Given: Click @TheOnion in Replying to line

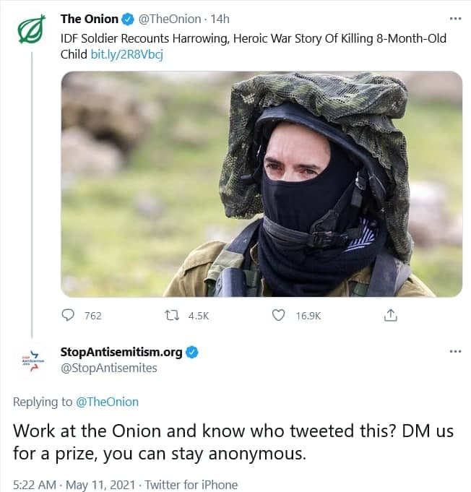Looking at the screenshot, I should coord(107,402).
